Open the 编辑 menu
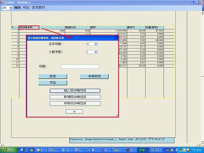The height and width of the screenshot is (153, 204). [17, 8]
